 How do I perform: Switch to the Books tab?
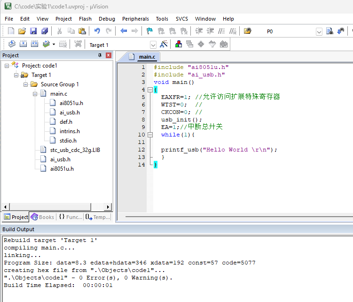point(43,217)
